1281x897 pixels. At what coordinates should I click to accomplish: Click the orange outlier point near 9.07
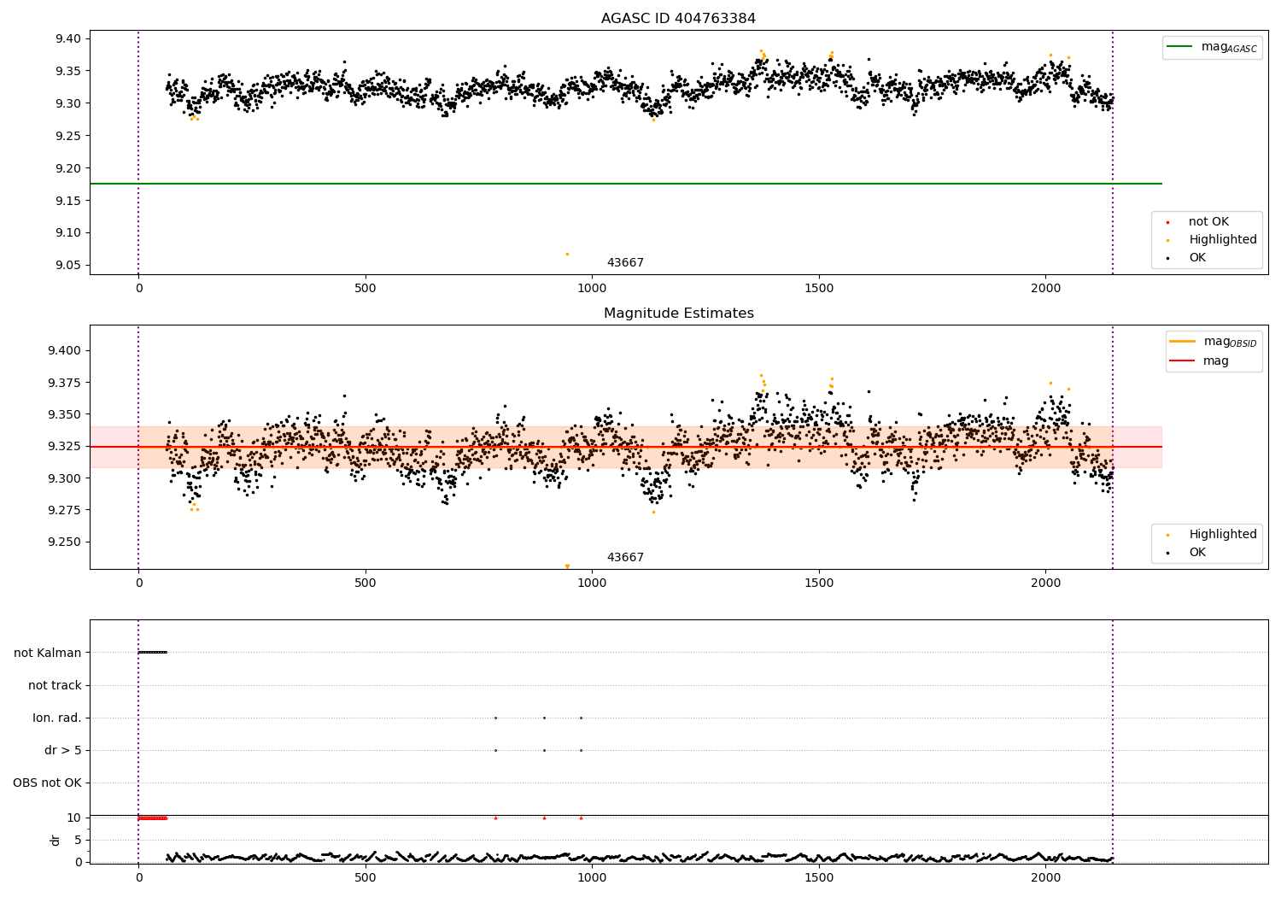(x=567, y=254)
